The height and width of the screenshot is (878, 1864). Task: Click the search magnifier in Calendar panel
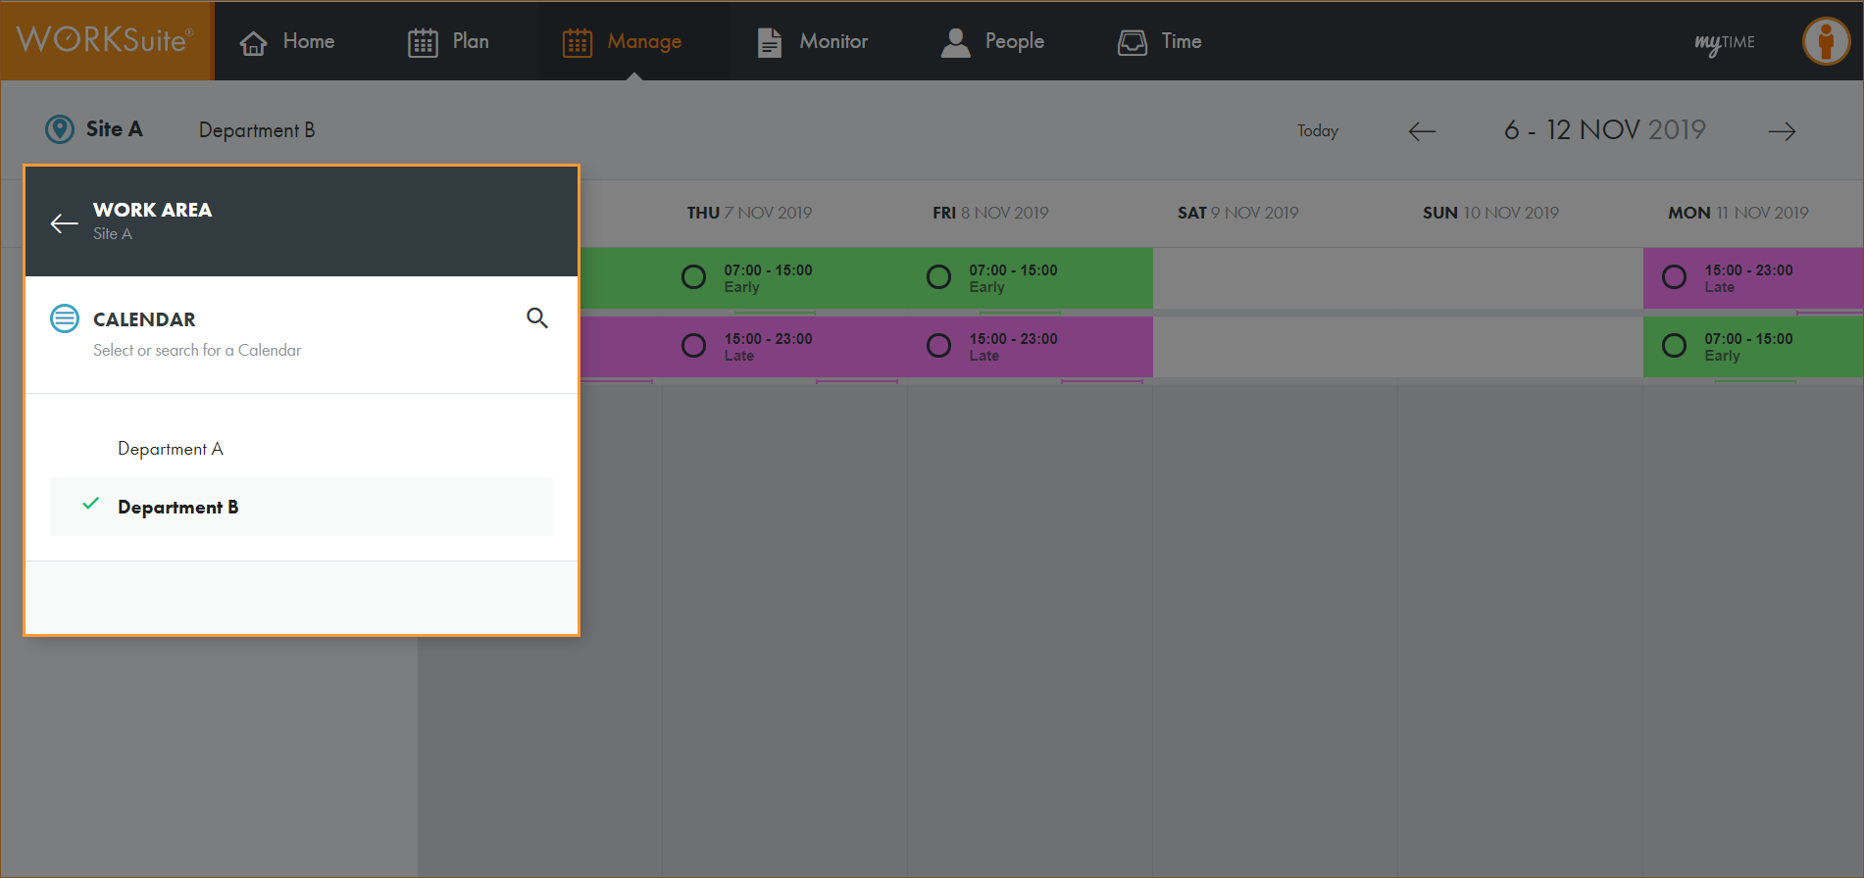click(x=536, y=318)
